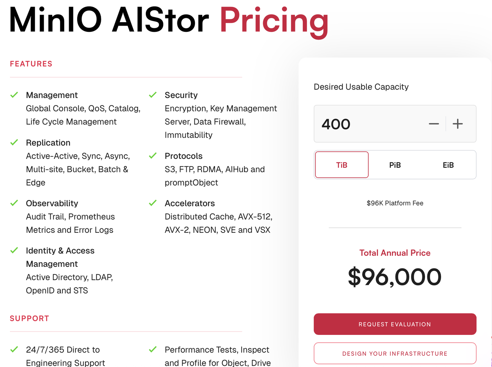The image size is (492, 367).
Task: Click the Replication feature checkmark icon
Action: coord(14,142)
